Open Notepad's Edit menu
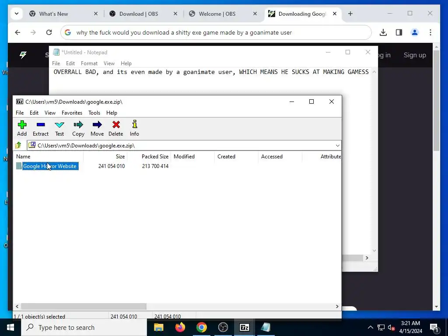Viewport: 448px width, 336px height. coord(70,63)
